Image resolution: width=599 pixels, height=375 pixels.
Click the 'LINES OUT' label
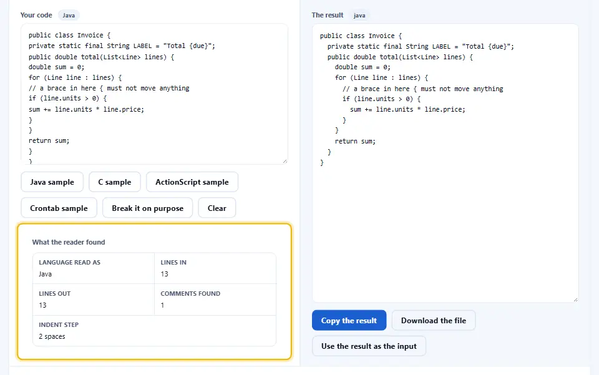click(x=55, y=294)
